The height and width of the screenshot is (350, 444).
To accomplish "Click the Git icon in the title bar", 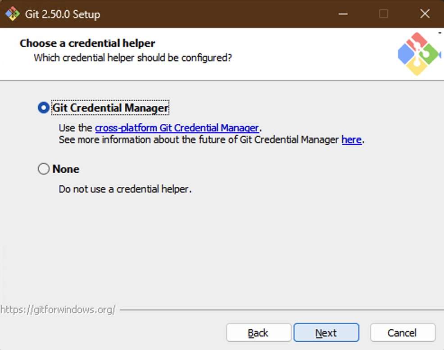I will 13,14.
